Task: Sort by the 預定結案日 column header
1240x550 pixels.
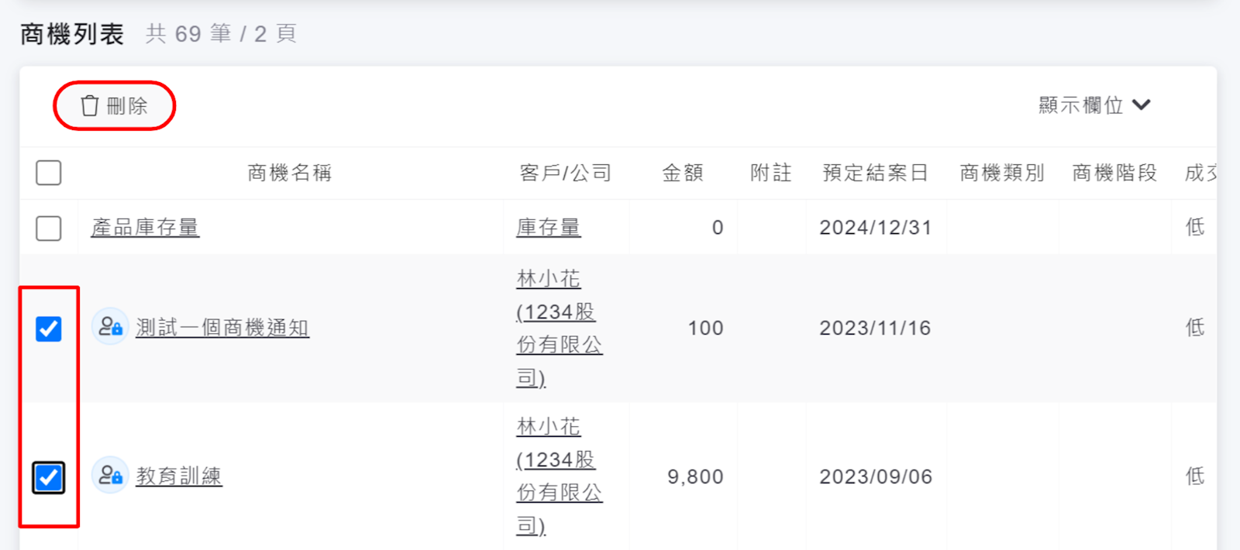Action: coord(876,173)
